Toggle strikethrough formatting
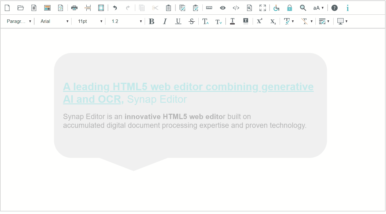The height and width of the screenshot is (214, 386). 192,21
